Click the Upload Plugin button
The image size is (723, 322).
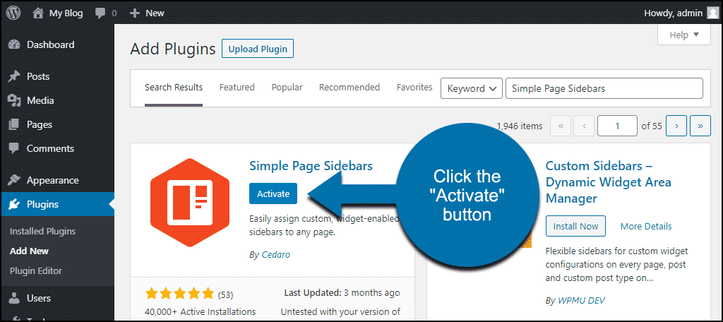pyautogui.click(x=258, y=49)
